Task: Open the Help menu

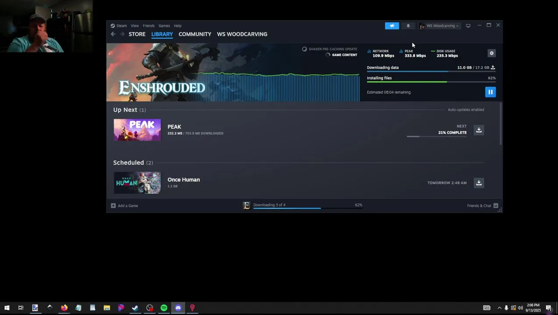Action: 177,26
